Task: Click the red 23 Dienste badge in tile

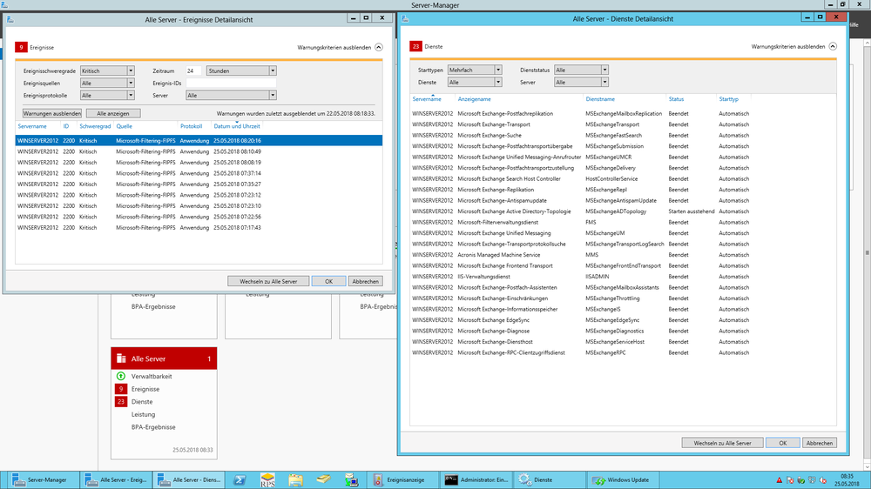Action: coord(122,402)
